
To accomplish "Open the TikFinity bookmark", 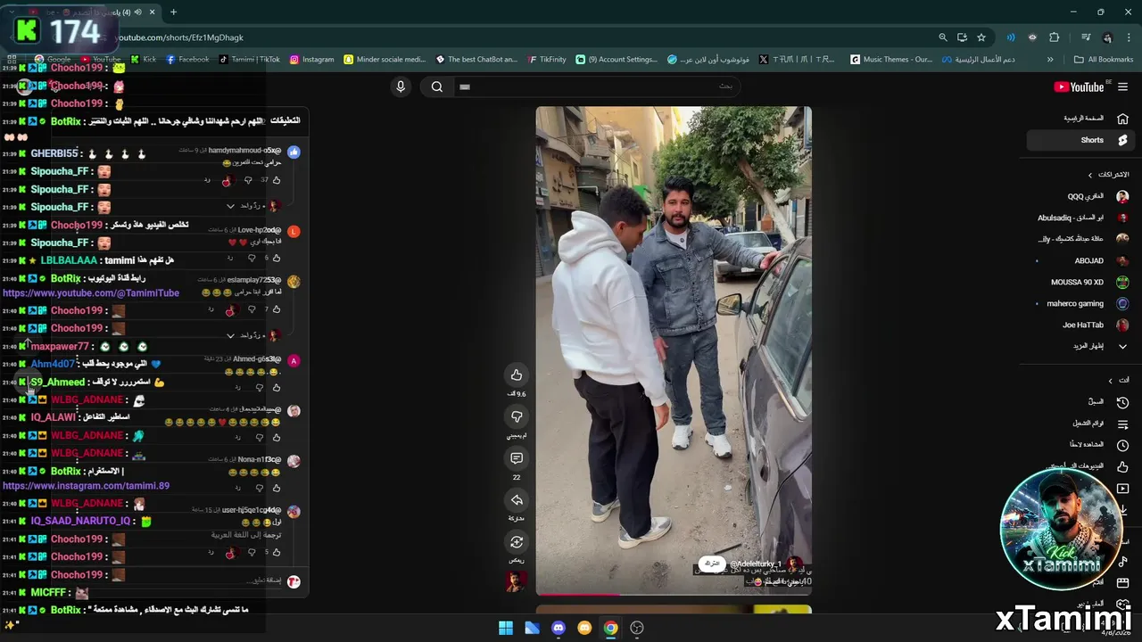I will tap(546, 60).
